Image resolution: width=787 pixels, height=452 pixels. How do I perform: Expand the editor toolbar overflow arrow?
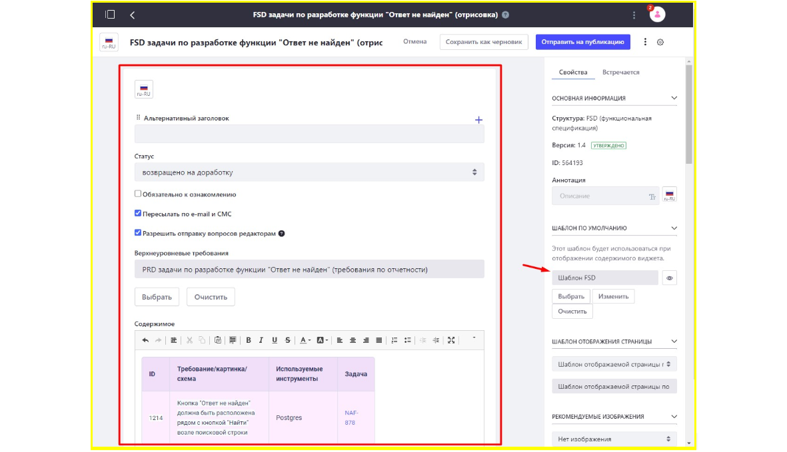[474, 338]
